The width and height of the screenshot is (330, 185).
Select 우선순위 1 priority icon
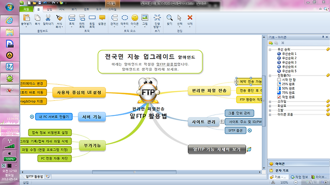coord(279,54)
